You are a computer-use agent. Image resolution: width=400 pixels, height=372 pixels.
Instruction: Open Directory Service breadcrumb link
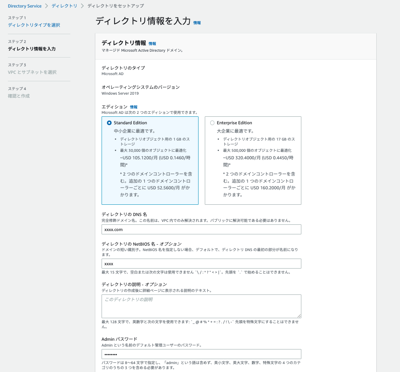click(x=25, y=6)
